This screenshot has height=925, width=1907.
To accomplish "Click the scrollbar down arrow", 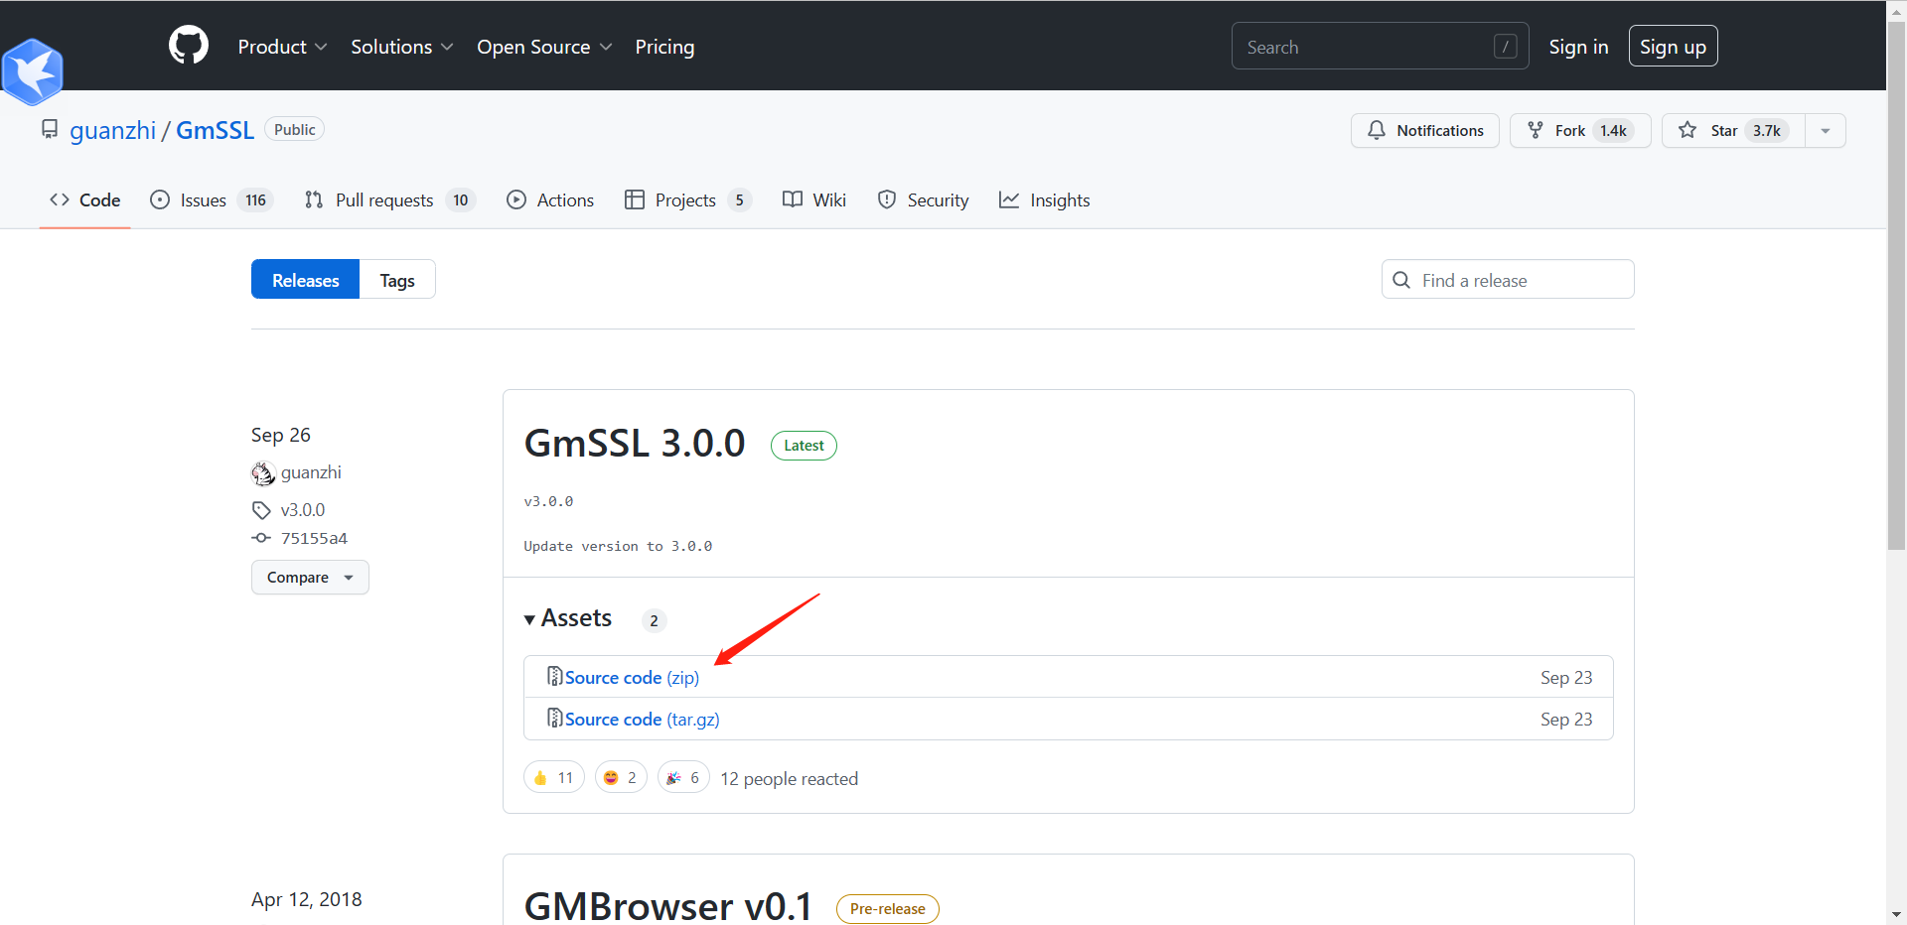I will [x=1896, y=915].
